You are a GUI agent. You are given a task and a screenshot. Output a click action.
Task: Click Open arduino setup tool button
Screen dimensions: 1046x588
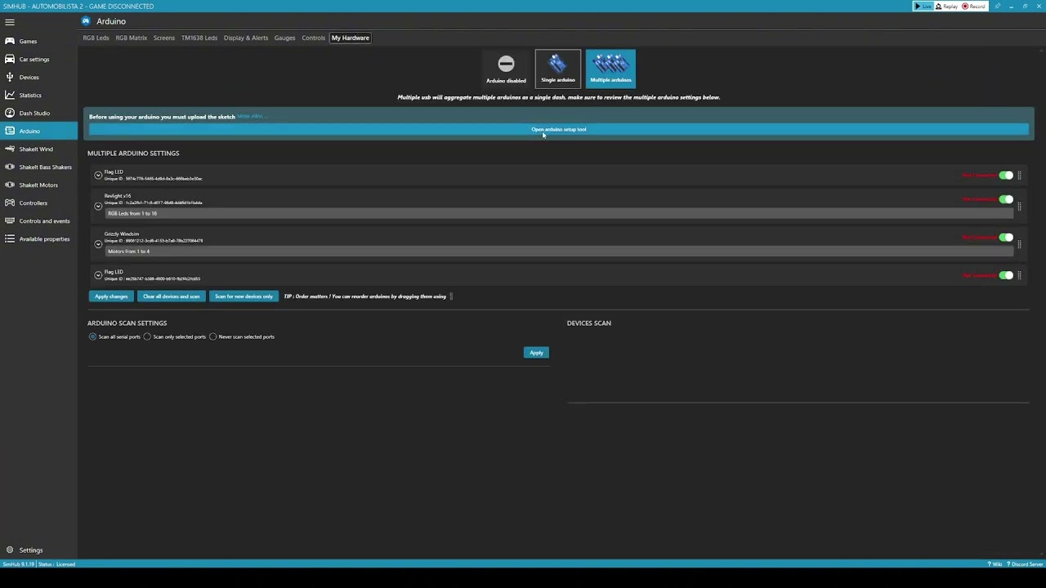click(559, 129)
